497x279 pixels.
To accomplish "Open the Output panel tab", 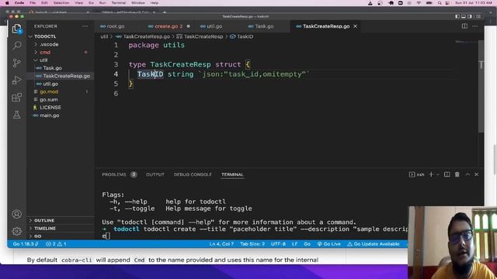I will (155, 174).
